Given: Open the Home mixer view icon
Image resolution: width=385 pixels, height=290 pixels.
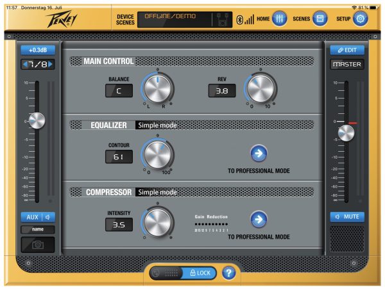Looking at the screenshot, I should [279, 19].
